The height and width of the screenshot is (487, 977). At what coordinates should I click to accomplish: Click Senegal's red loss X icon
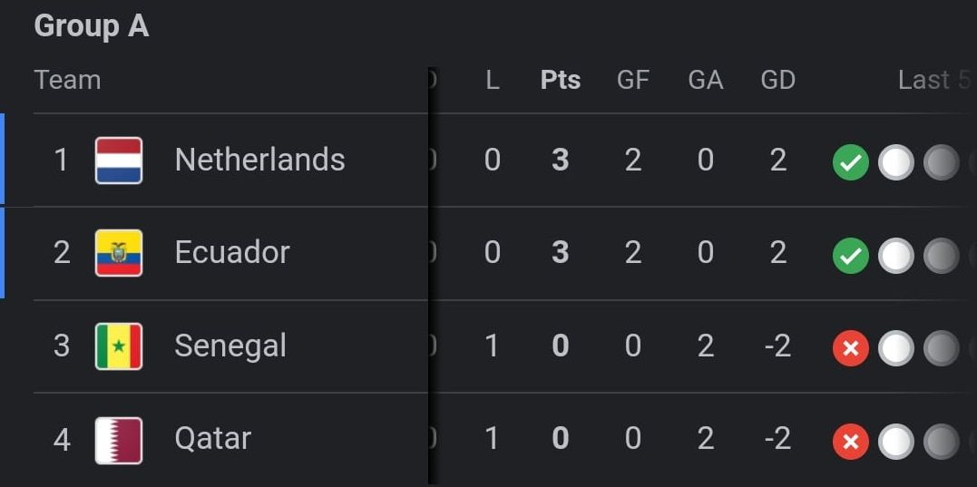click(x=850, y=348)
